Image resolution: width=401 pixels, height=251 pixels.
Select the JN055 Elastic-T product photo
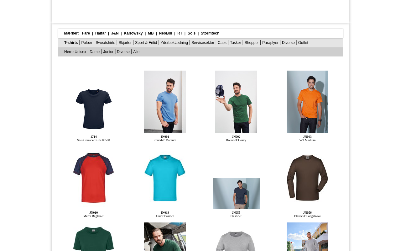click(x=236, y=194)
